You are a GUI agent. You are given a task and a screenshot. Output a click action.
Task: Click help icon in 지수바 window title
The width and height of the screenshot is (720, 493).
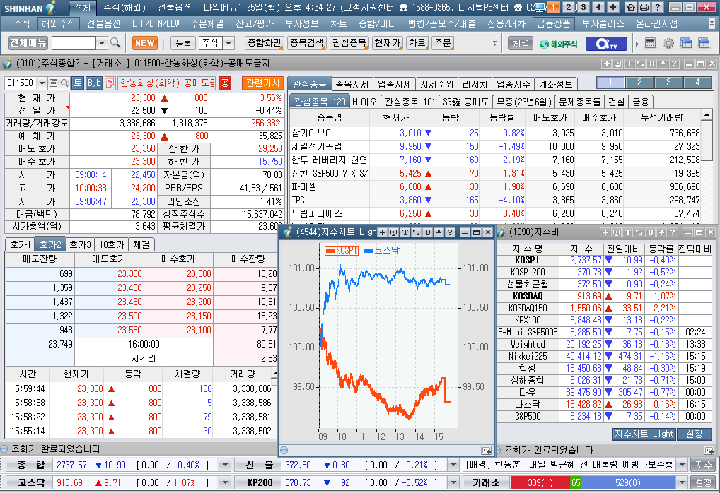[673, 232]
